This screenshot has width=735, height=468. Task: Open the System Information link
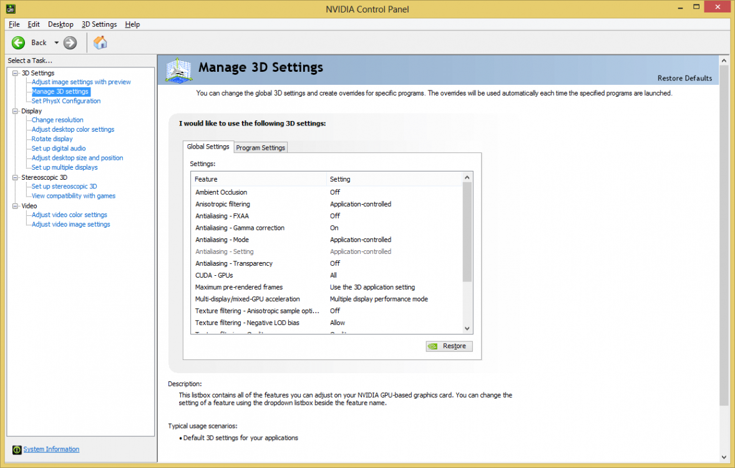51,449
